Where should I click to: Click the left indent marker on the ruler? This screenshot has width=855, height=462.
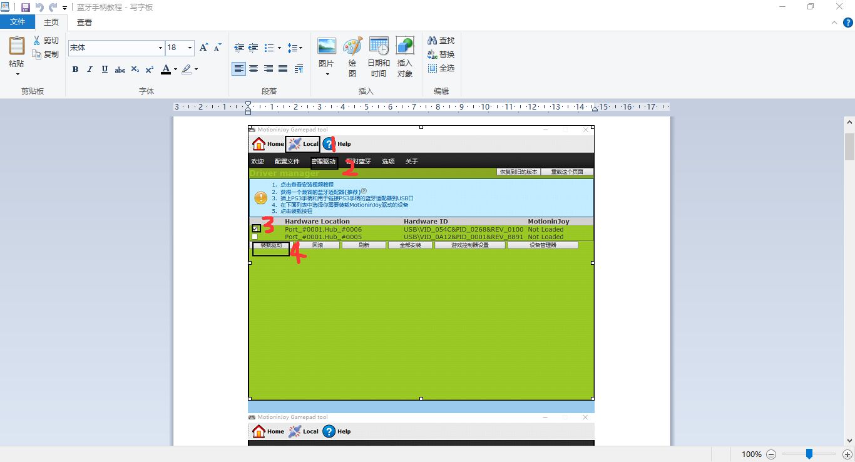pyautogui.click(x=248, y=108)
